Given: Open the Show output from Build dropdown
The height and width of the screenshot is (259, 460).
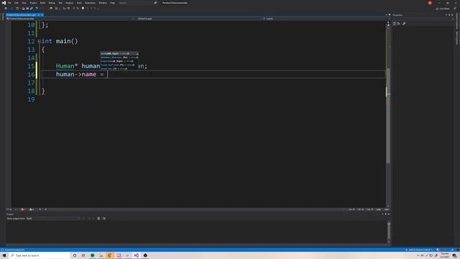Looking at the screenshot, I should click(x=53, y=219).
